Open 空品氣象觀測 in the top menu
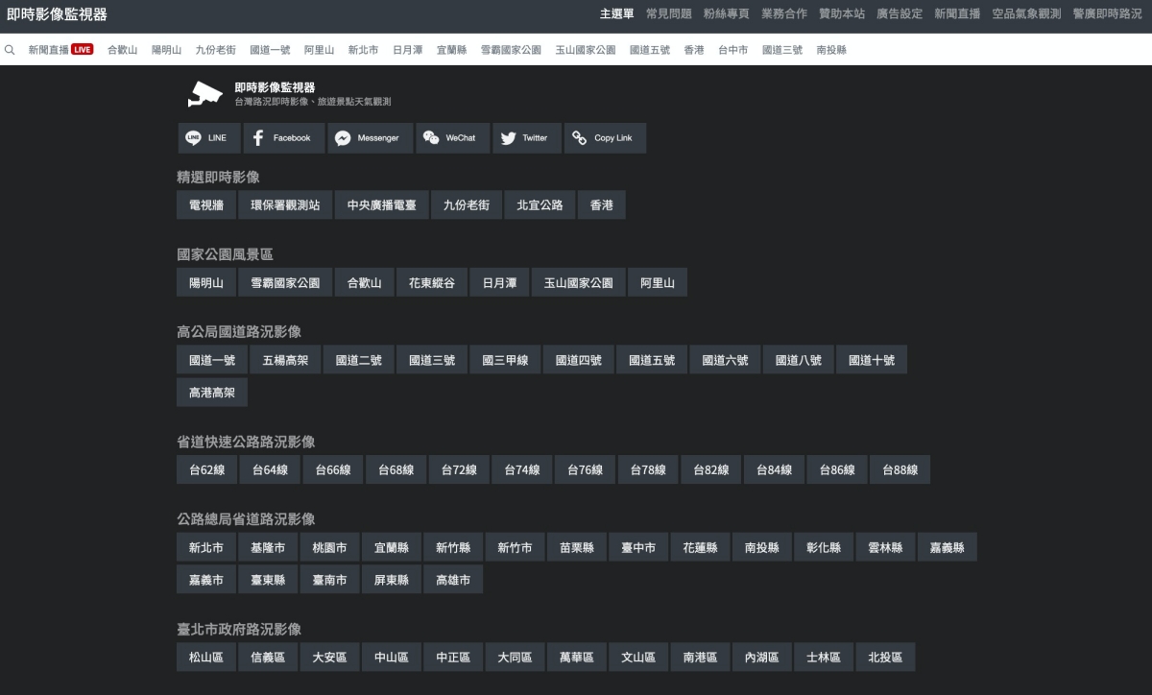The height and width of the screenshot is (695, 1152). pos(1026,14)
